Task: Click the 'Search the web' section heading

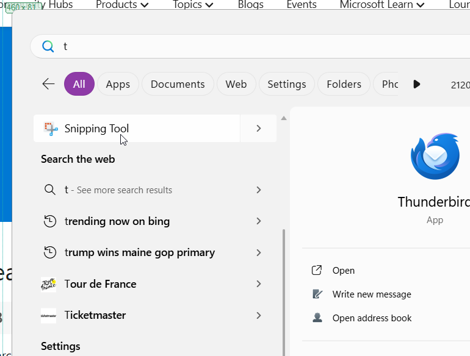Action: pos(78,159)
